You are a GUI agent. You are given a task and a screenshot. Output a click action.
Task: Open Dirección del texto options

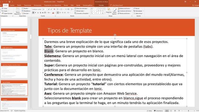point(81,8)
